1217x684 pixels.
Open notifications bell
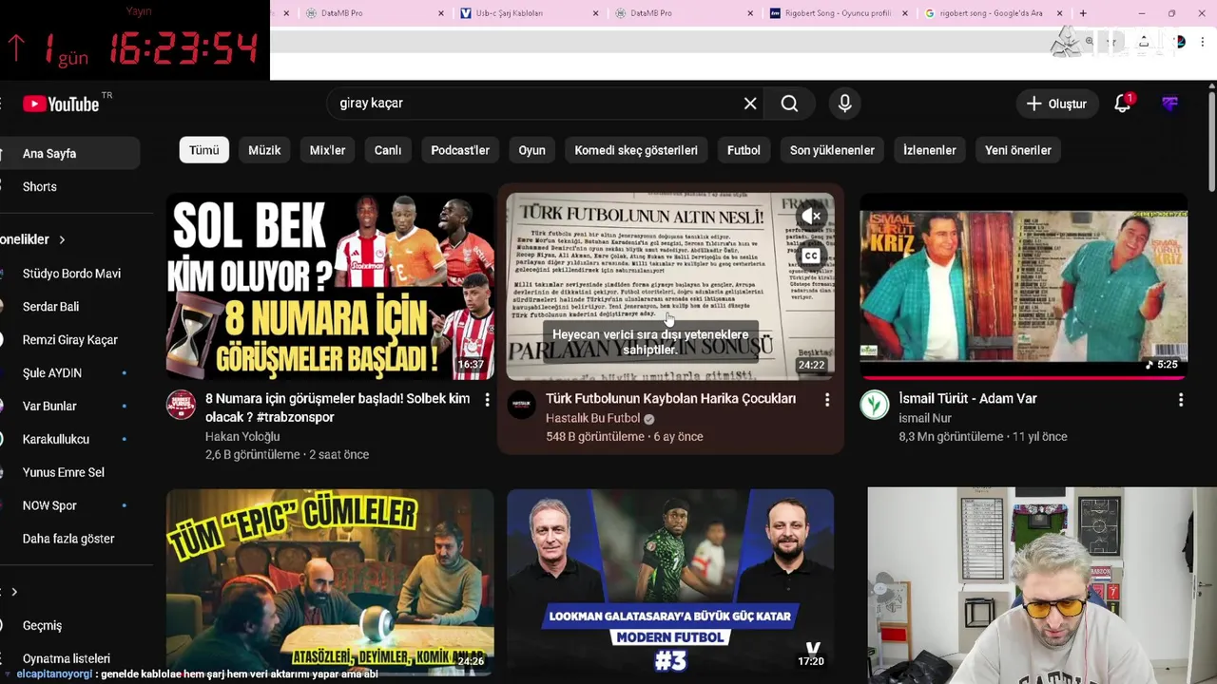(x=1123, y=104)
